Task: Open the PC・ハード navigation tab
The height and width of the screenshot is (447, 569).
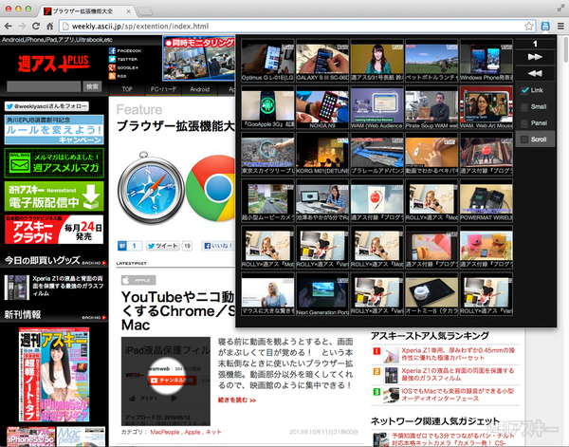Action: pos(163,89)
